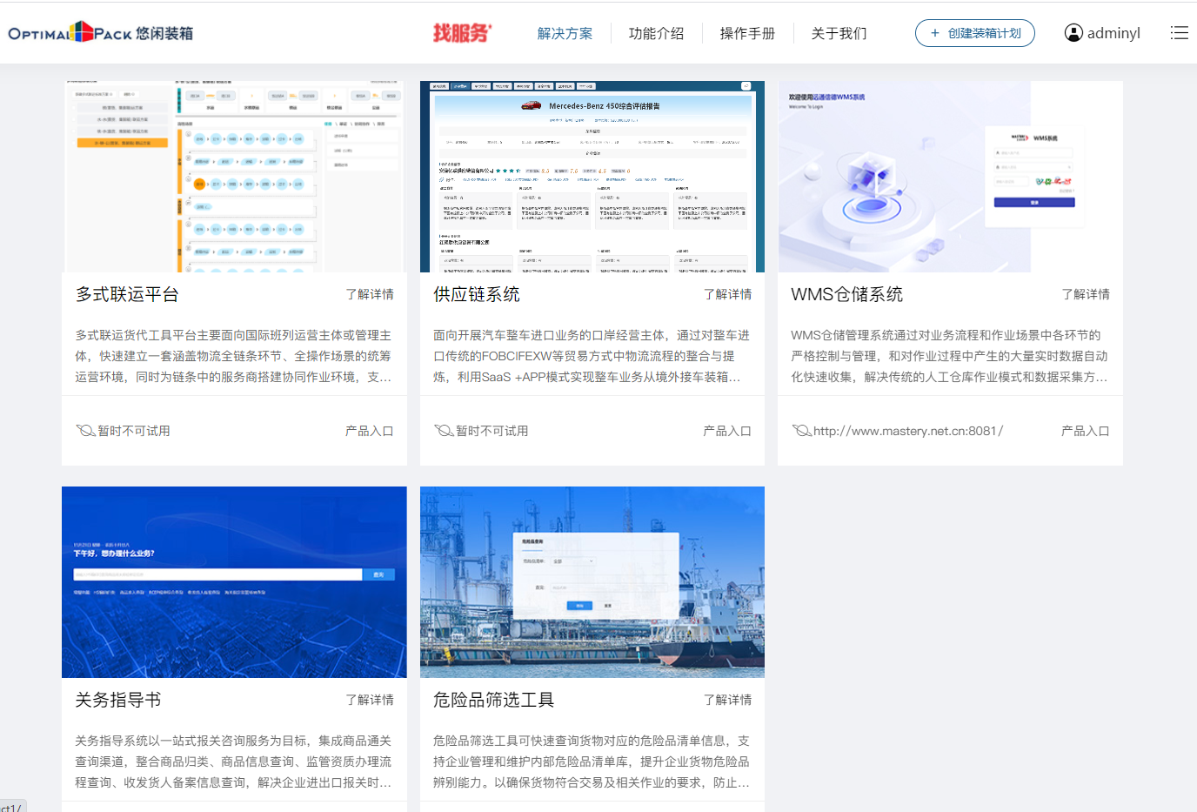
Task: Click 产品入口 on WMS仓储系统 card
Action: point(1086,431)
